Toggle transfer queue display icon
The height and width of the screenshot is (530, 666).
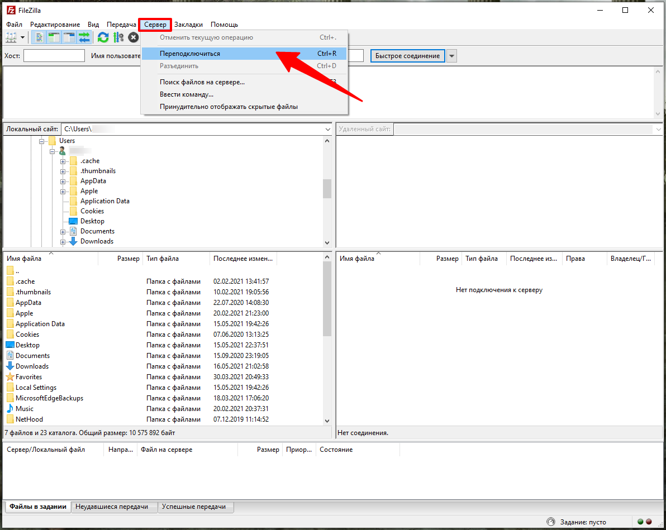[84, 37]
